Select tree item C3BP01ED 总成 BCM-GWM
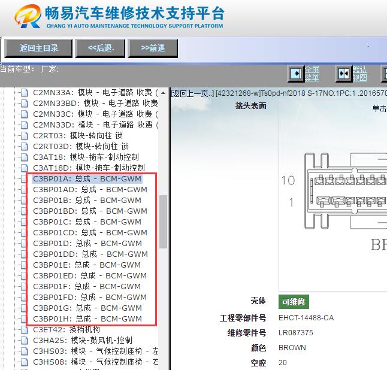Viewport: 387px width, 370px height. [90, 276]
